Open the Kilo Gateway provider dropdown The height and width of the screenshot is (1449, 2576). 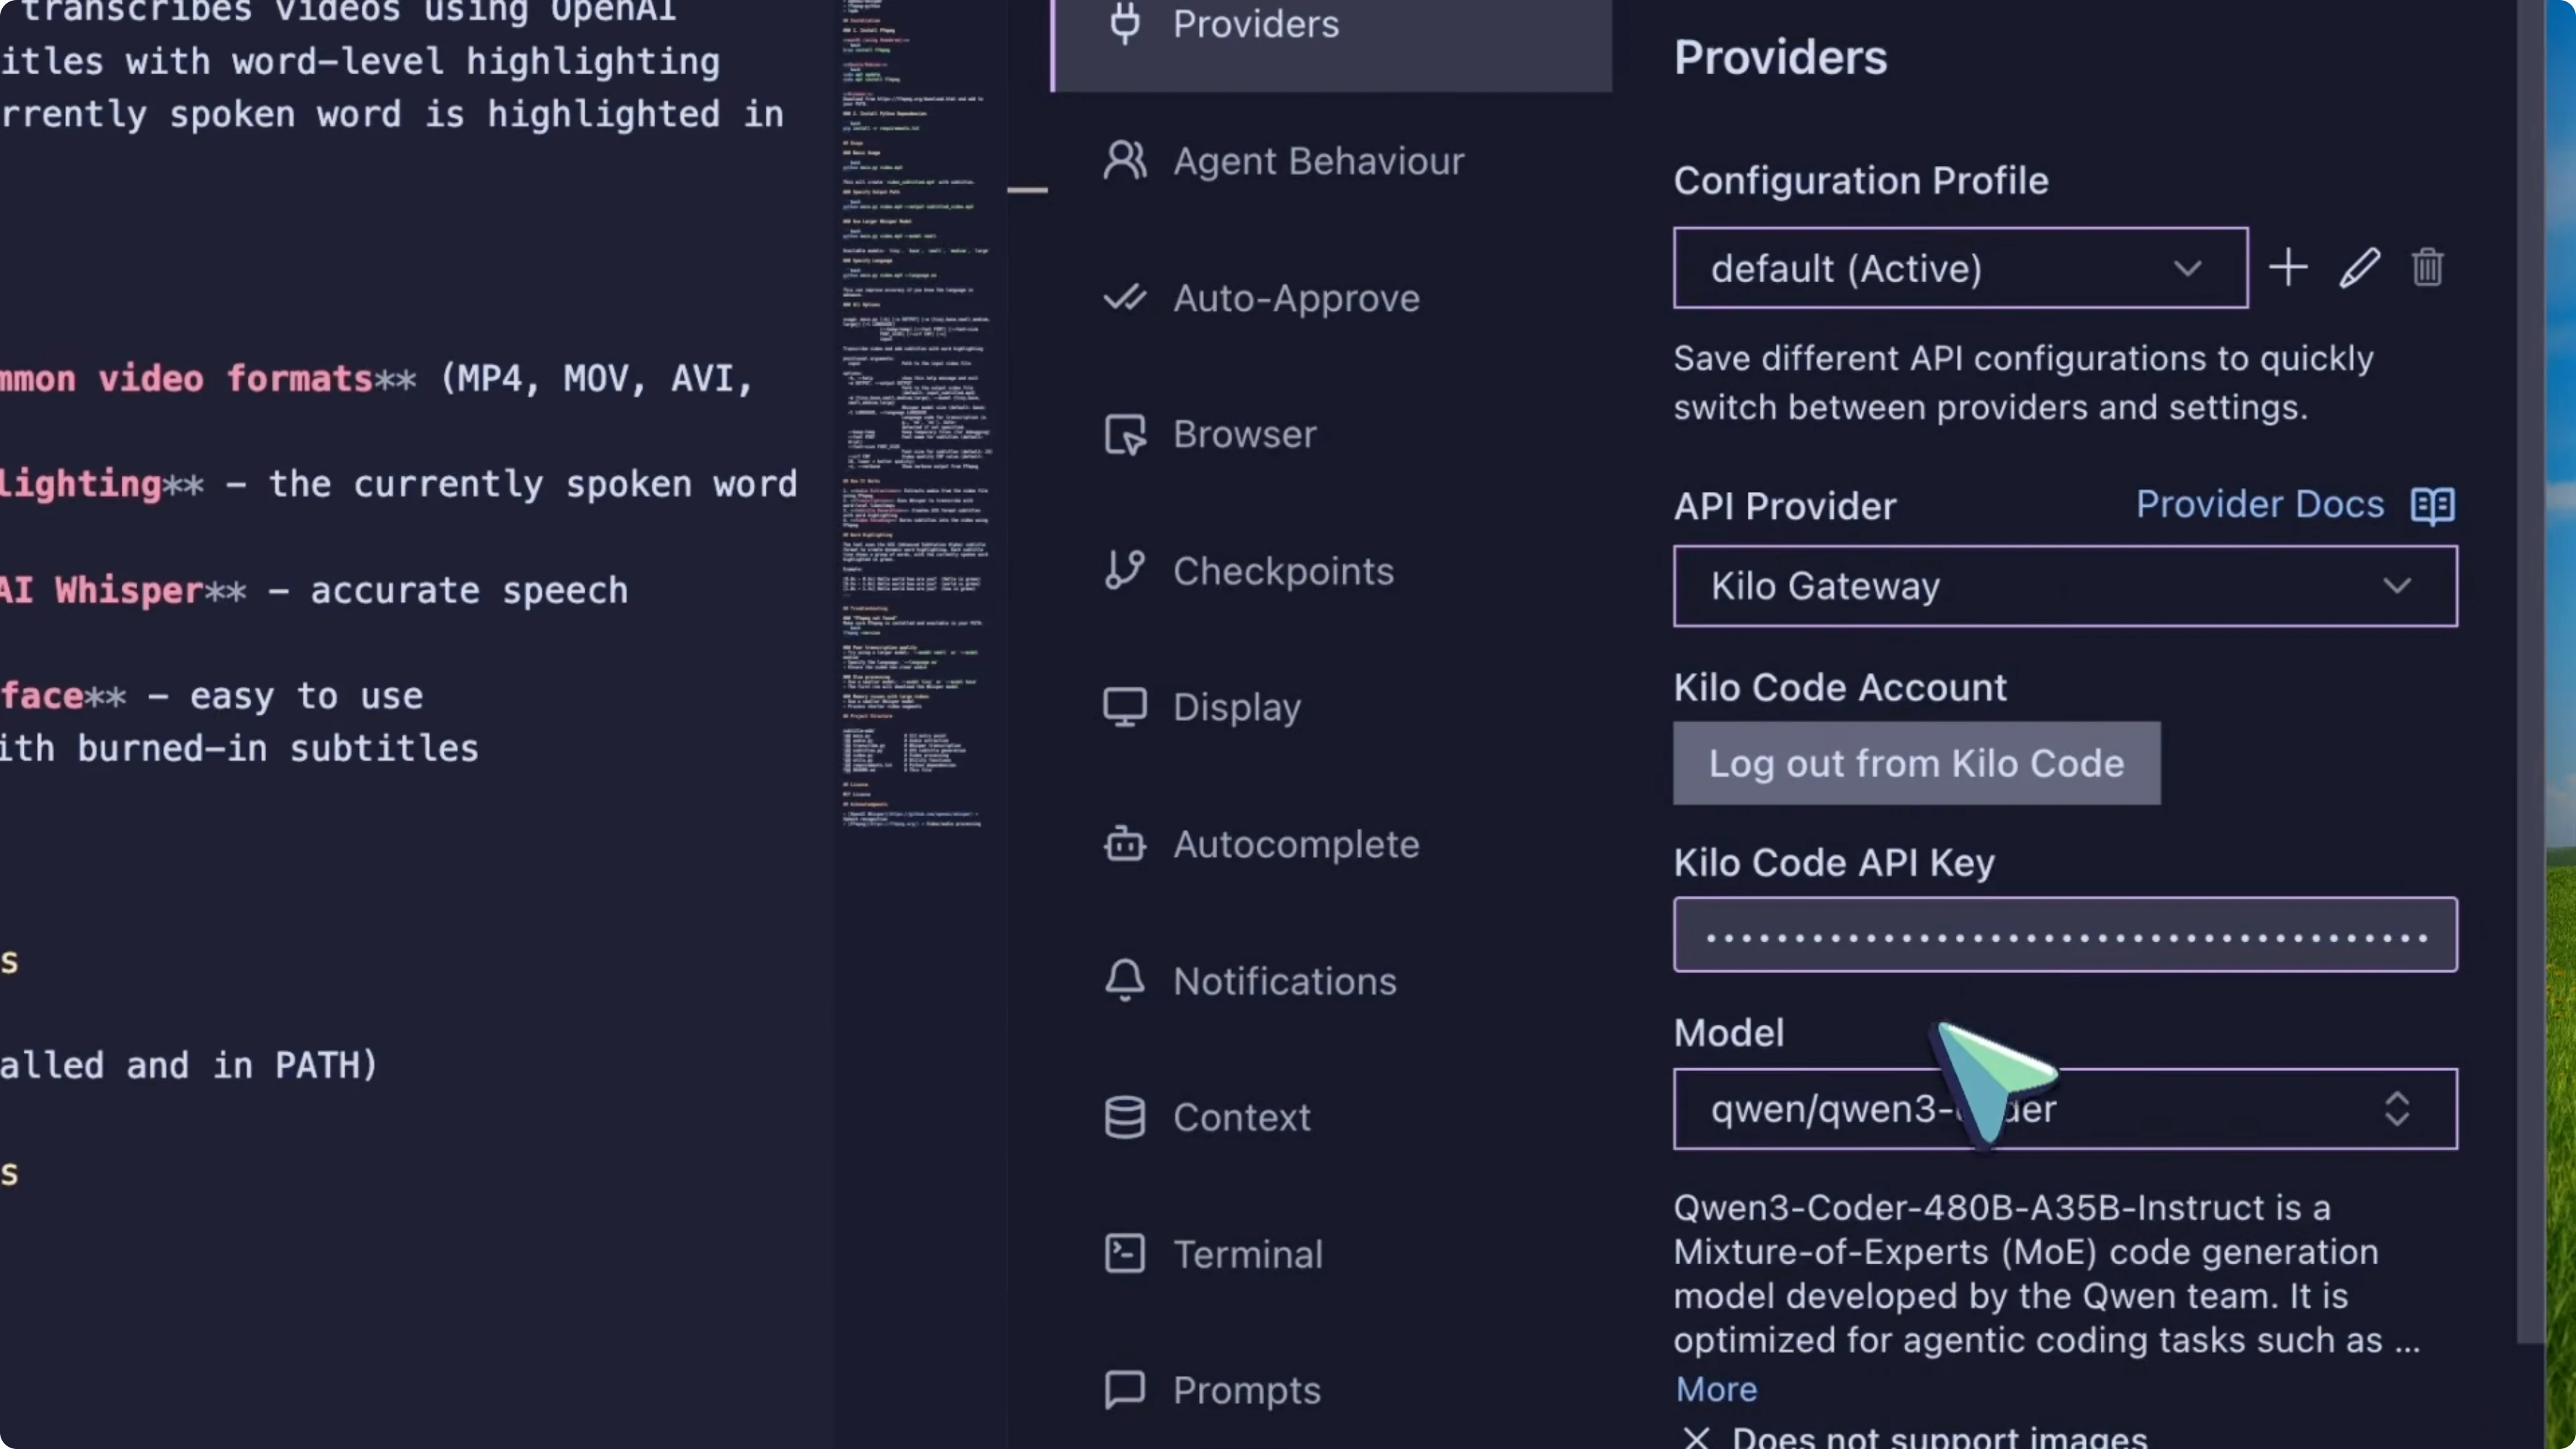pyautogui.click(x=2399, y=586)
